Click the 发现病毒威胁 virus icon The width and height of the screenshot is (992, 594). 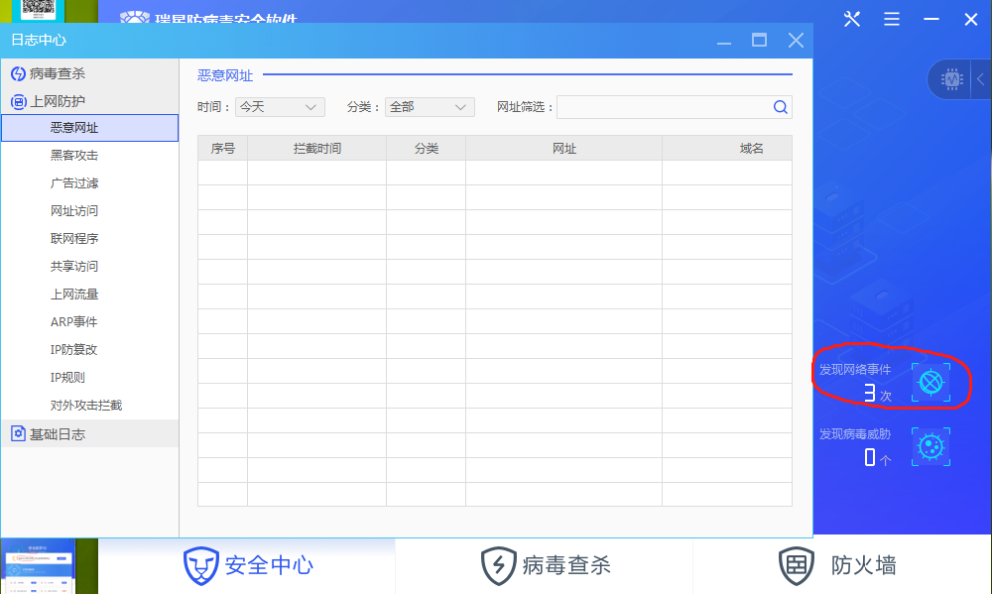click(x=930, y=446)
